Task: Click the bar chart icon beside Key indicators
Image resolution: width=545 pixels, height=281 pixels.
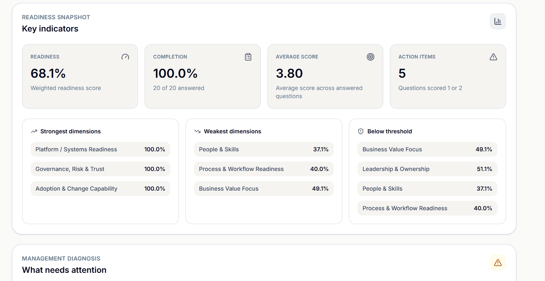Action: pos(498,21)
